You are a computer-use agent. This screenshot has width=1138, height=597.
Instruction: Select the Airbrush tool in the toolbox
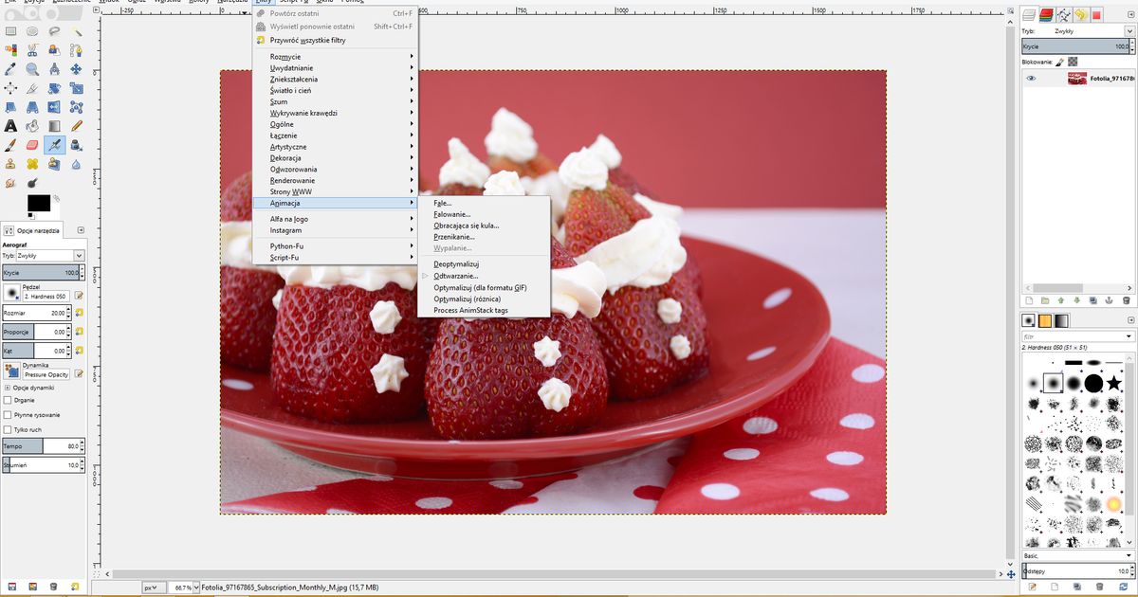point(54,143)
